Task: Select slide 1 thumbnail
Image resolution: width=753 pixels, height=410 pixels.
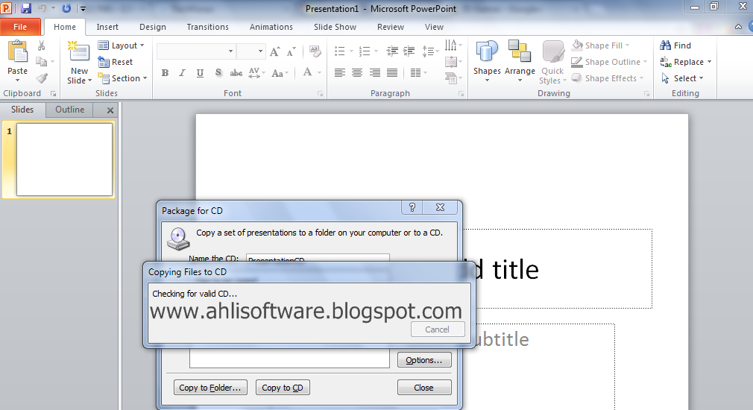Action: point(64,160)
